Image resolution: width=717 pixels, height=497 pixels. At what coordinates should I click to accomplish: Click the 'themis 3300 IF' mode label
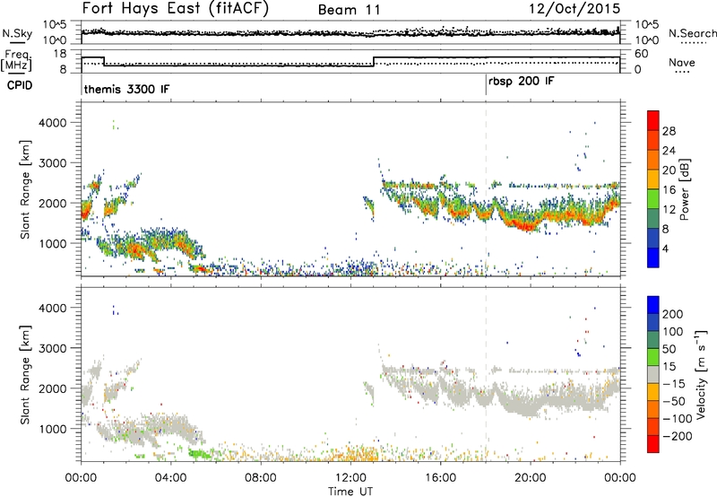tap(126, 89)
